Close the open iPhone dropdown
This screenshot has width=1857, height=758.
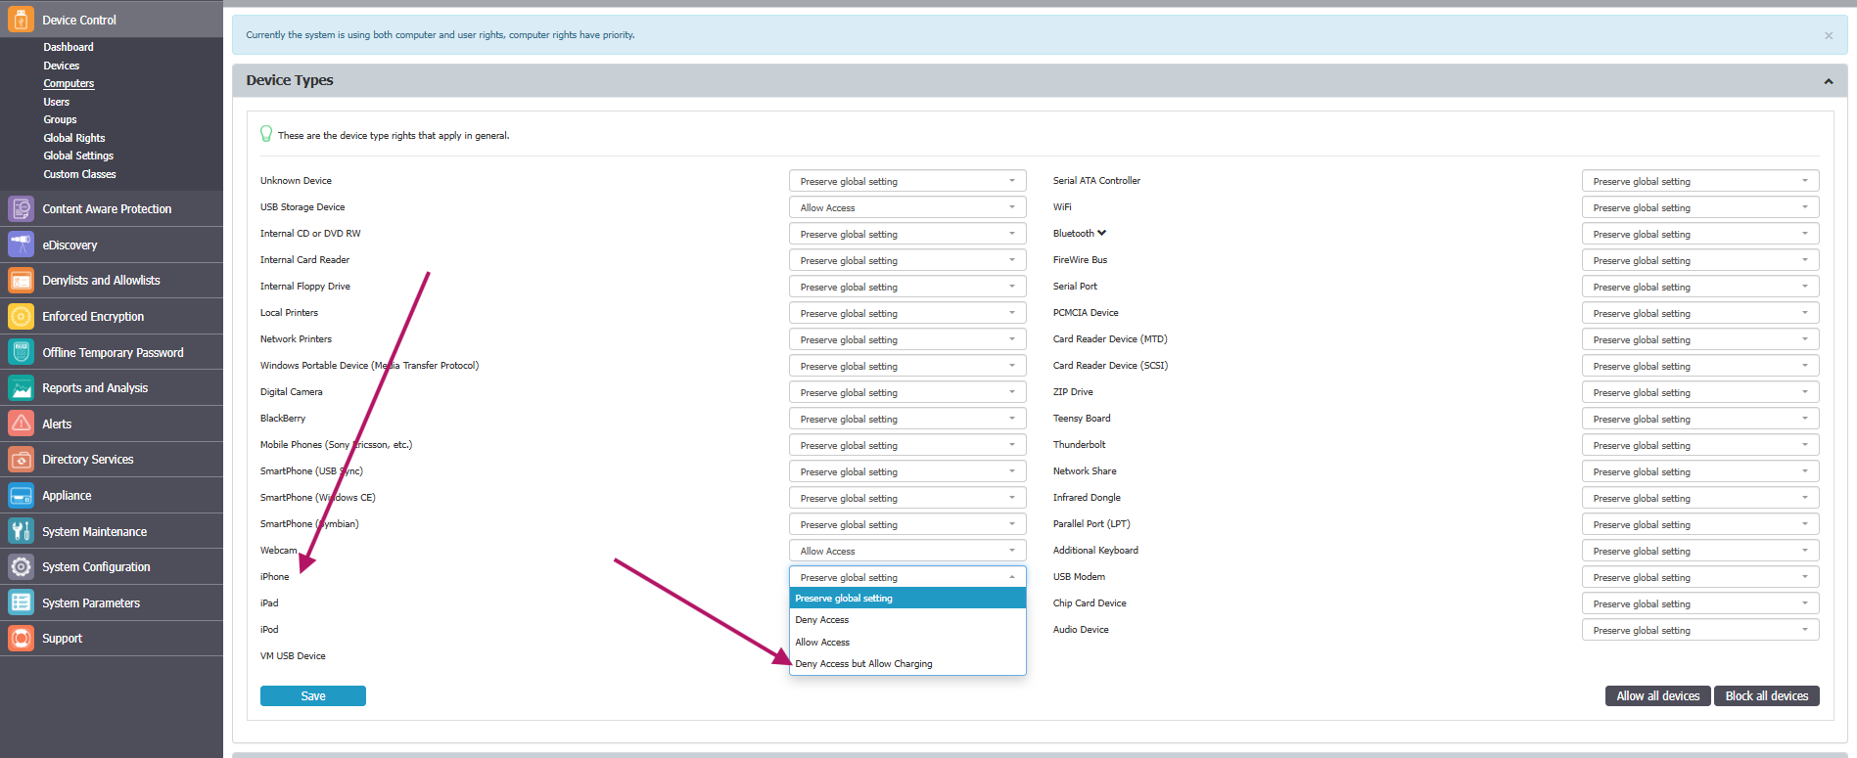[x=907, y=577]
